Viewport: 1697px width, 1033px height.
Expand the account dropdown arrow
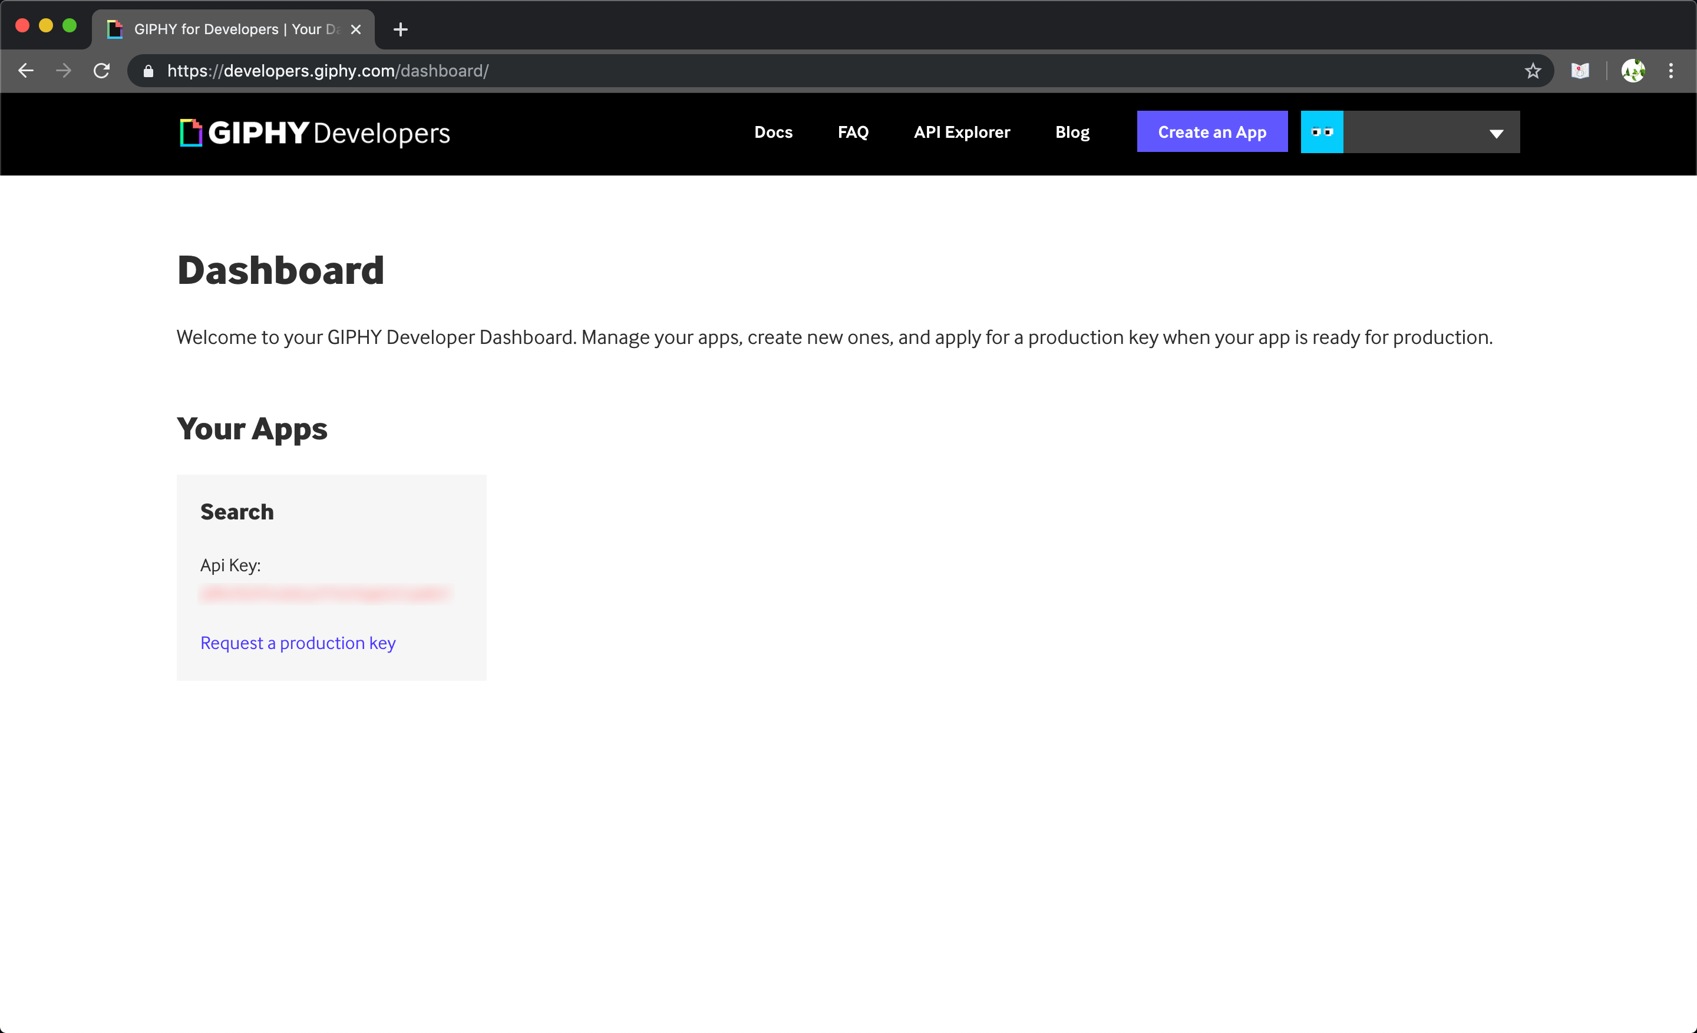coord(1496,134)
